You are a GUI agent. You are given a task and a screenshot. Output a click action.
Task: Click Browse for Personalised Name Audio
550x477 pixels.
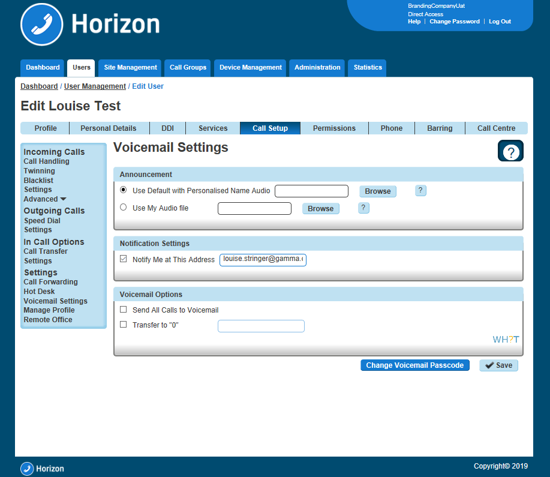click(378, 191)
